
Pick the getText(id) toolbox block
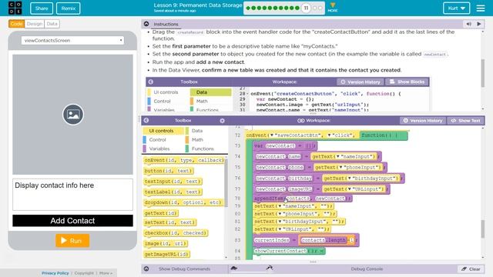[161, 213]
